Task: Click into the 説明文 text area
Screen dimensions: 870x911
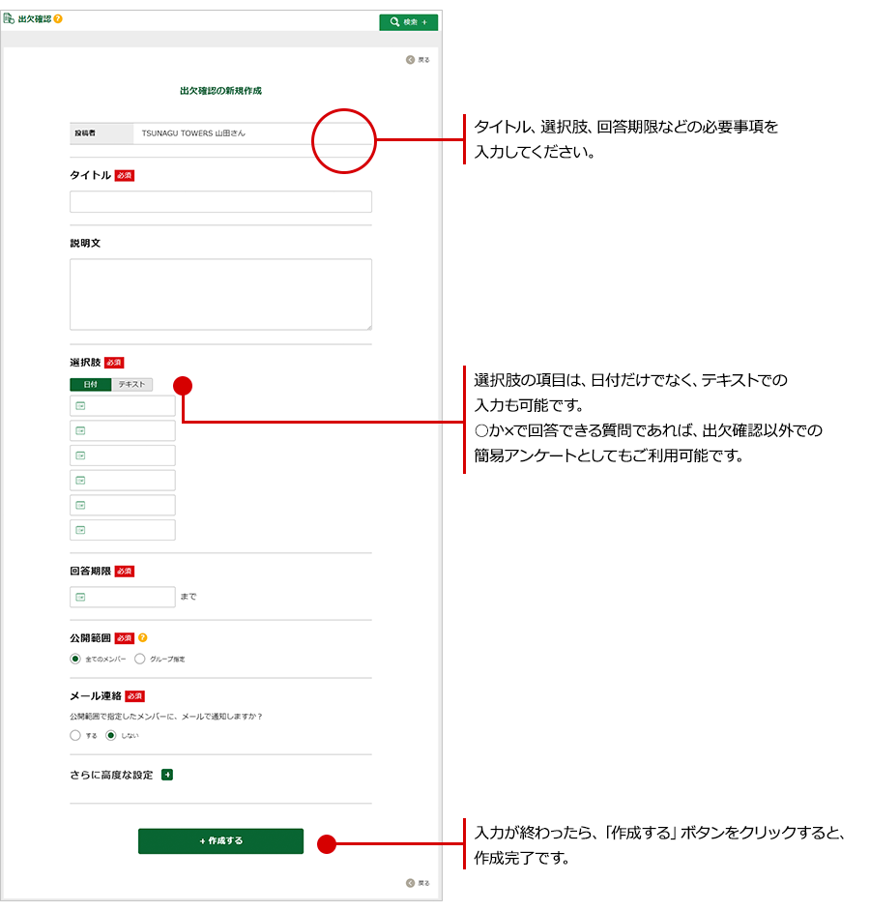Action: click(220, 294)
